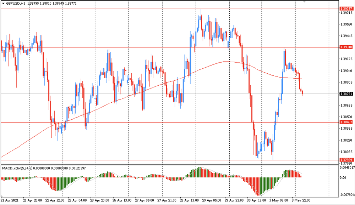Click the 1.39040 price scale value
The width and height of the screenshot is (355, 205).
click(346, 71)
